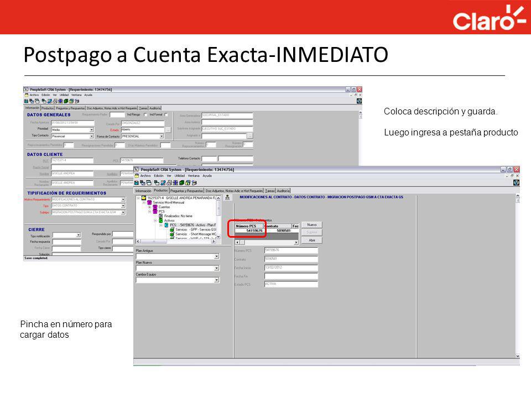531x398 pixels.
Task: Open Ventana menu in front window
Action: 194,176
